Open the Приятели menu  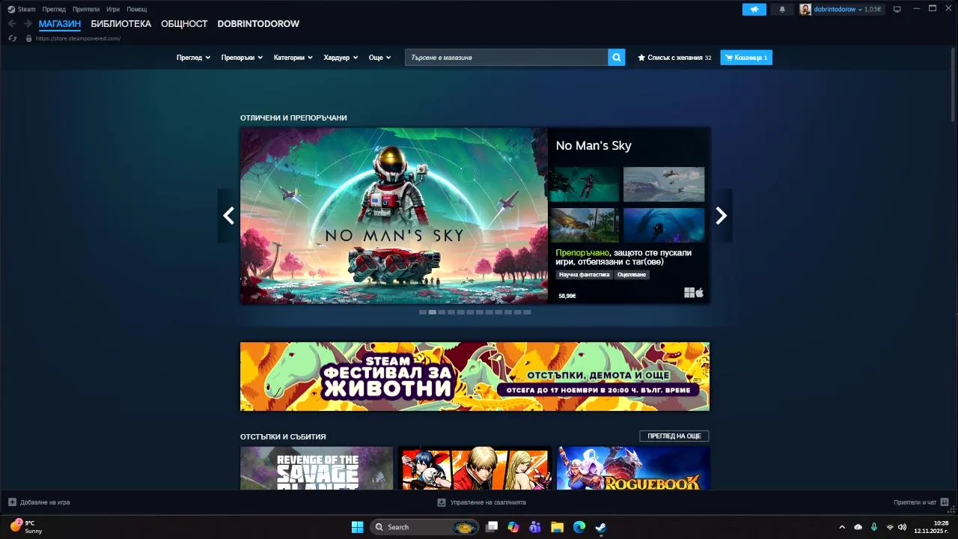(x=86, y=9)
